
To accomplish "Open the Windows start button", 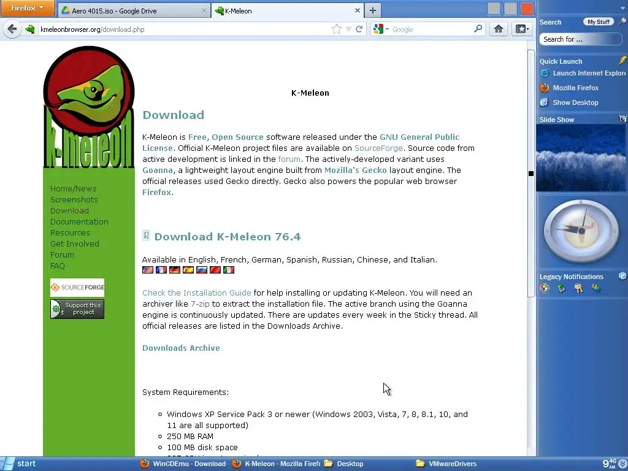I will pyautogui.click(x=19, y=464).
